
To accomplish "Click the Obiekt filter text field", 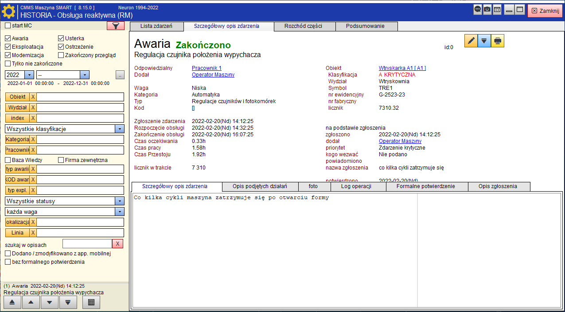I will pos(80,97).
